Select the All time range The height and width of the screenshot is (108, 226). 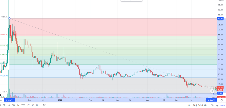pyautogui.click(x=37, y=105)
